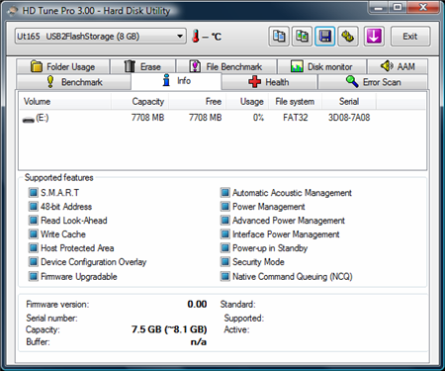Screen dimensions: 445x371
Task: Click the Security Mode checkbox
Action: click(225, 262)
